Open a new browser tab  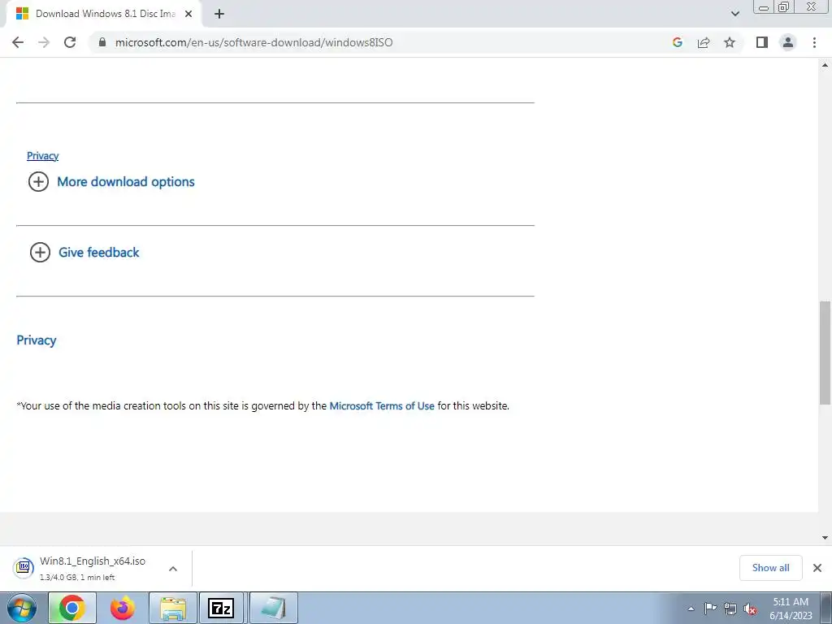coord(219,14)
